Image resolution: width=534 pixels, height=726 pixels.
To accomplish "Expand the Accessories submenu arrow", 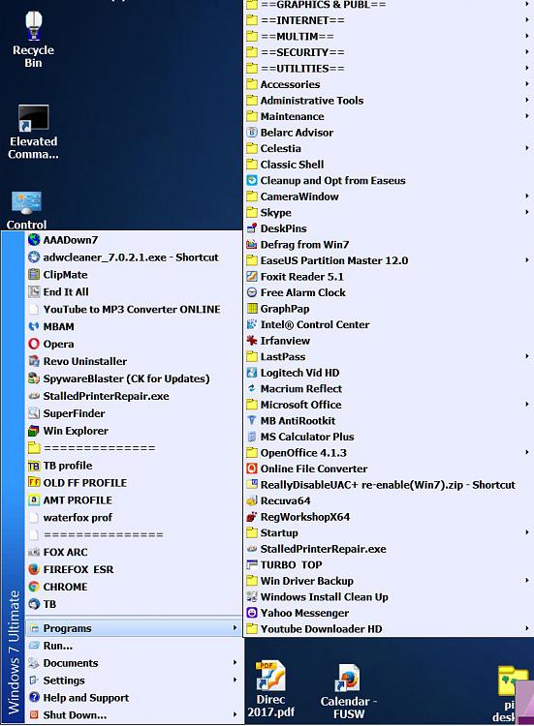I will pyautogui.click(x=526, y=84).
